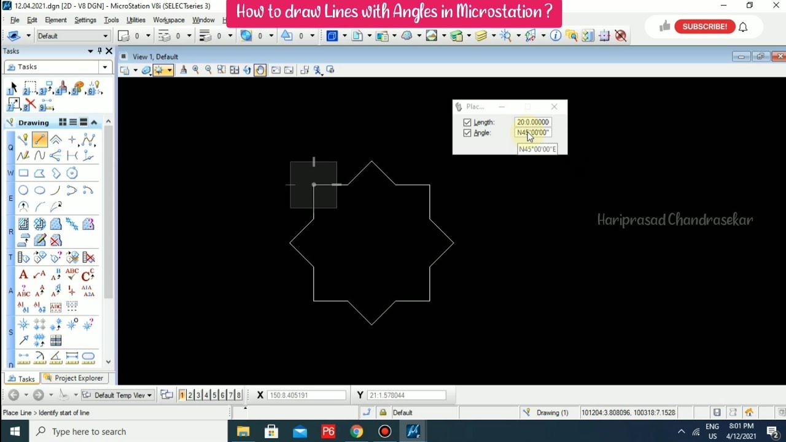Image resolution: width=786 pixels, height=442 pixels.
Task: Click the thumbs-up like button
Action: click(664, 26)
